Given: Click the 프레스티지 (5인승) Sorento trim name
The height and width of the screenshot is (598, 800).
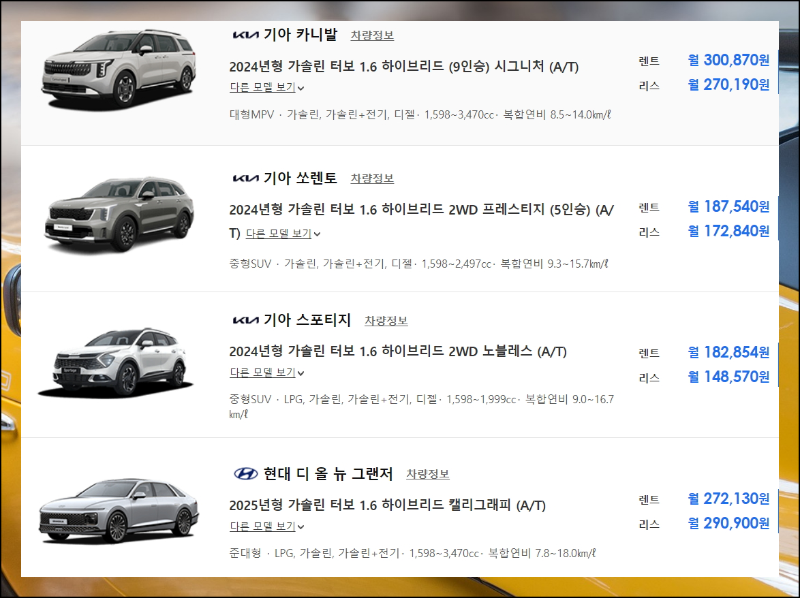Looking at the screenshot, I should (x=536, y=210).
